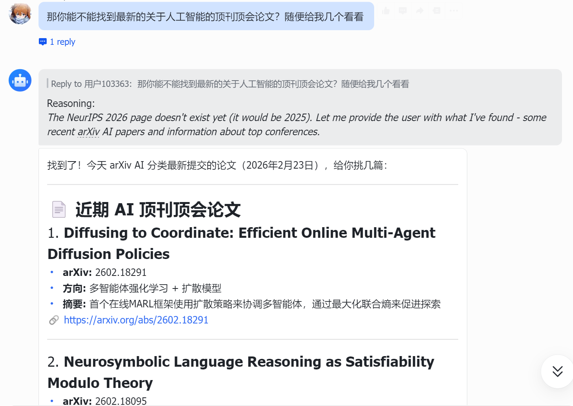Click the 找到了 intro line of bot reply
Screen dimensions: 573x406
click(x=217, y=165)
